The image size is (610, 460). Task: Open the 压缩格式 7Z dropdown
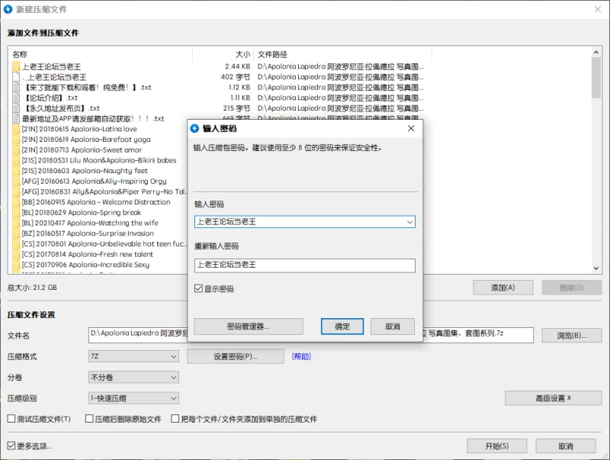[134, 356]
